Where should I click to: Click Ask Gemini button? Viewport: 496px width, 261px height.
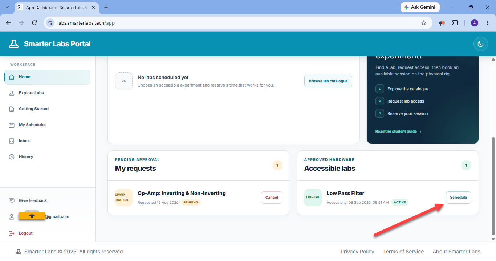420,7
